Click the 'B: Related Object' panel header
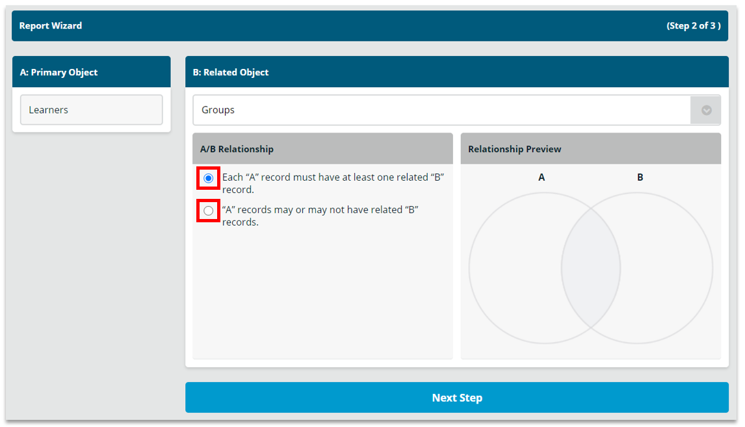 coord(456,72)
